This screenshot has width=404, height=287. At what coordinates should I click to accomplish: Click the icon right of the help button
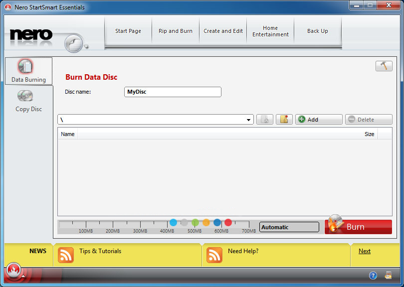[x=388, y=275]
